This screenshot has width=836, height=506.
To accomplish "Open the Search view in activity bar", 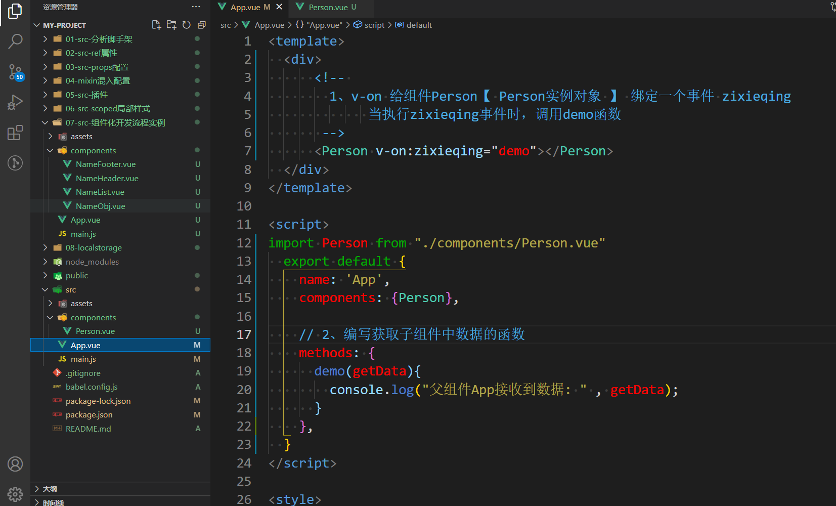I will click(x=15, y=41).
